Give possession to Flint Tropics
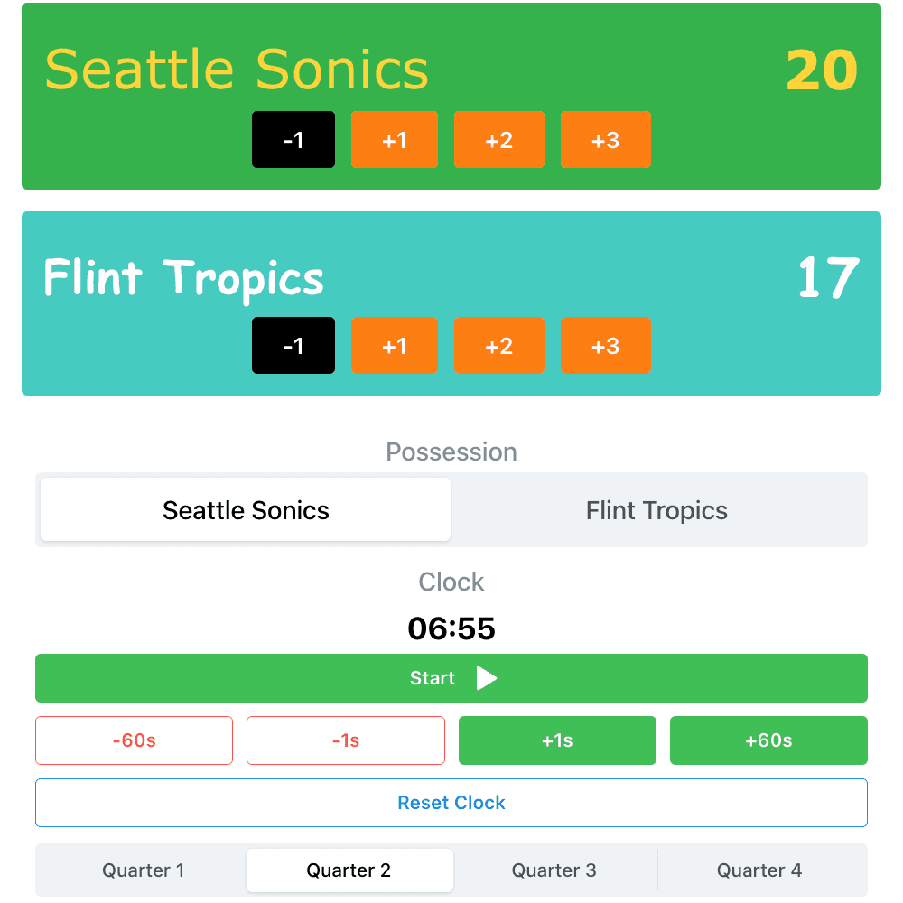Viewport: 903px width, 903px height. coord(656,510)
